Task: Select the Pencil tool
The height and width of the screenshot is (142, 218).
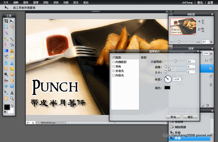Action: tap(6, 39)
